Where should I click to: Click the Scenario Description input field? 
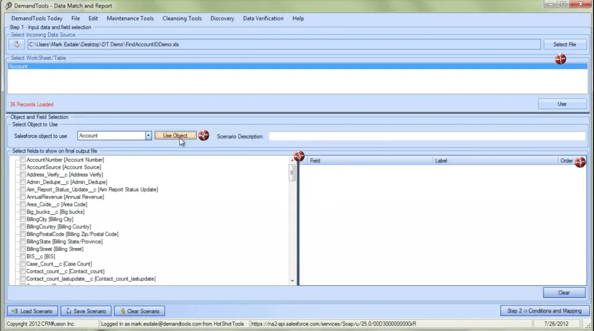[426, 136]
